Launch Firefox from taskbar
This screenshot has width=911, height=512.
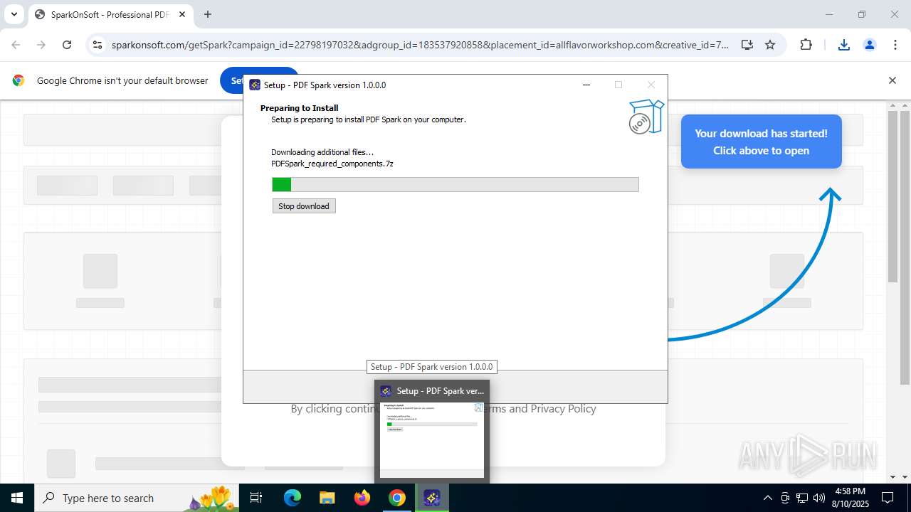tap(362, 498)
